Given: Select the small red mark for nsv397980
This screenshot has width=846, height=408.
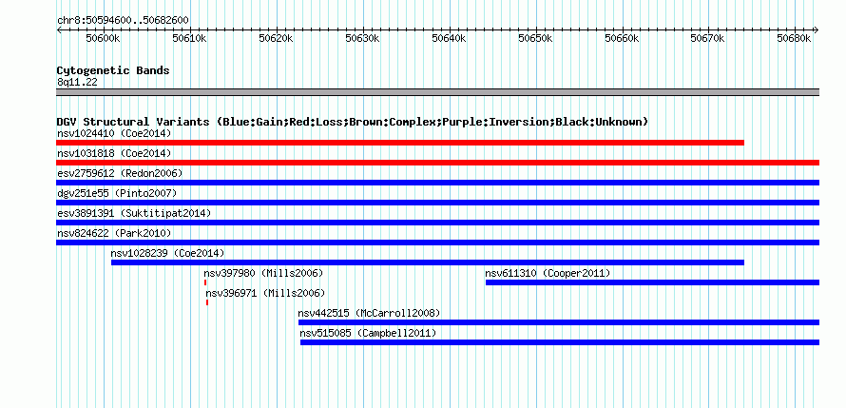Looking at the screenshot, I should (205, 282).
